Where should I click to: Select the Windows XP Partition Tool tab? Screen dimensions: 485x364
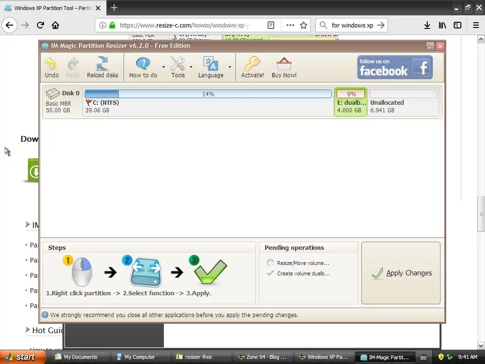[x=53, y=8]
